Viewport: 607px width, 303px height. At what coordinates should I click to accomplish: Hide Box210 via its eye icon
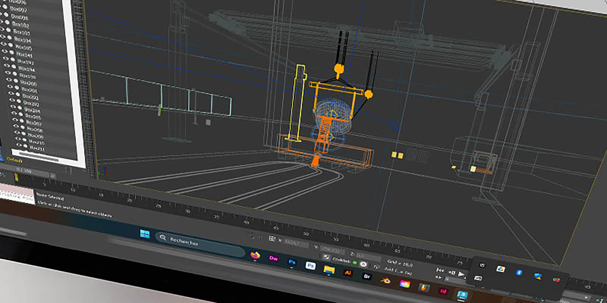click(x=19, y=139)
